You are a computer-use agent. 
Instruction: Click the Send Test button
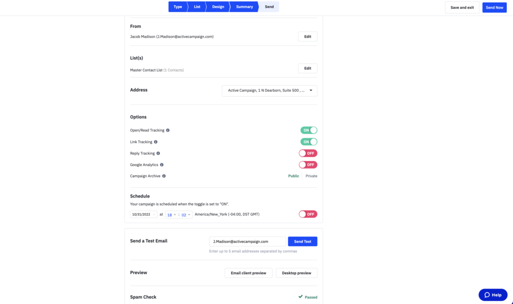pyautogui.click(x=302, y=241)
